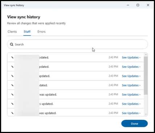Open See Updates in the third history row
The image size is (155, 133).
coord(131,76)
